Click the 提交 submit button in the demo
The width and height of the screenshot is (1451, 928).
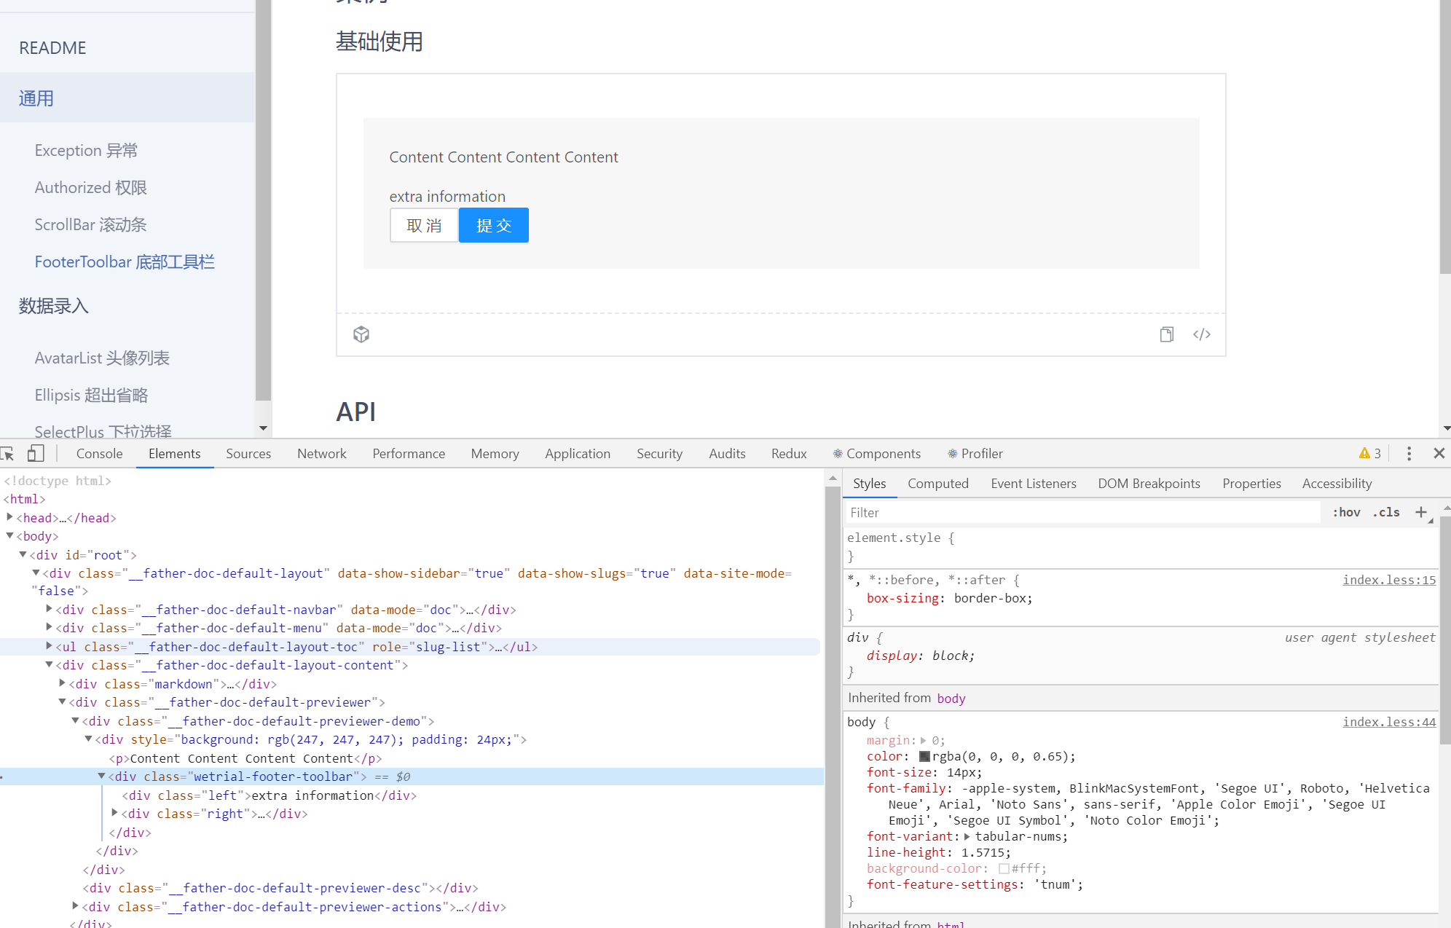pyautogui.click(x=493, y=225)
